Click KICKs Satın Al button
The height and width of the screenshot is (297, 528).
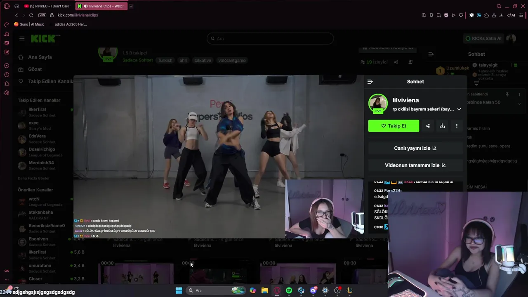[x=483, y=38]
